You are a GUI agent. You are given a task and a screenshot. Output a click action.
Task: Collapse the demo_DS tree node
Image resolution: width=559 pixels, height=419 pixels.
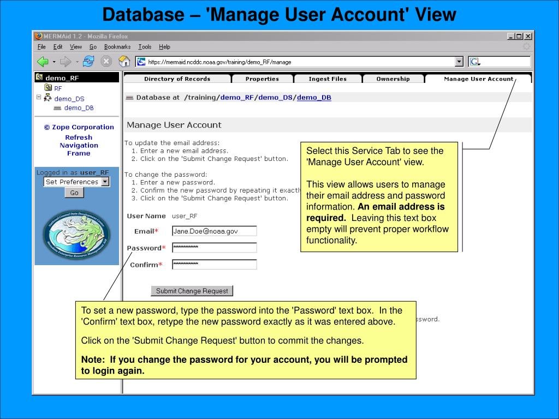click(x=39, y=97)
